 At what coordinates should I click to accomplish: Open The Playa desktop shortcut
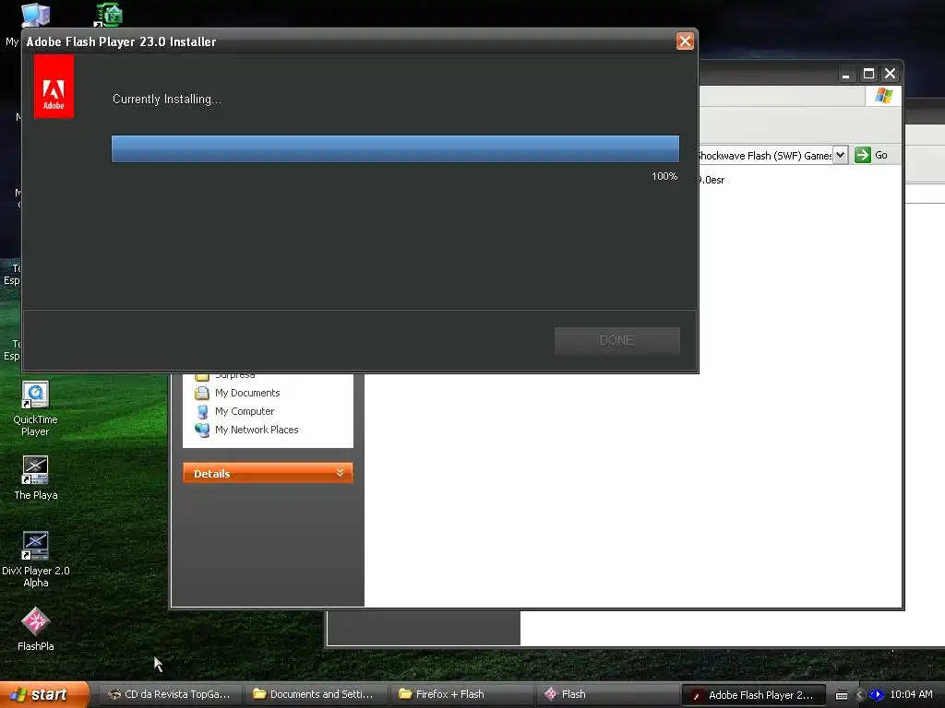pos(36,478)
